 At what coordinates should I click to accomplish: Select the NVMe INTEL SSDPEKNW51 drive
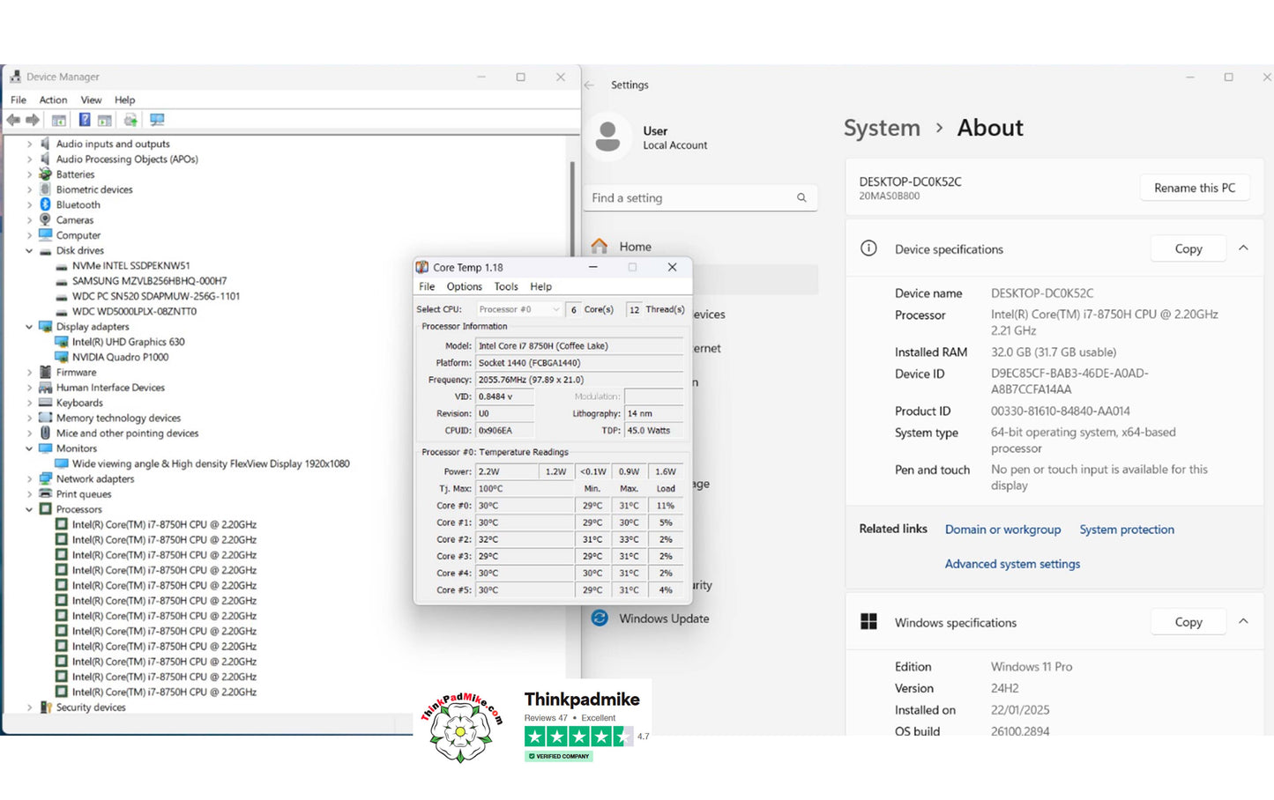[130, 265]
